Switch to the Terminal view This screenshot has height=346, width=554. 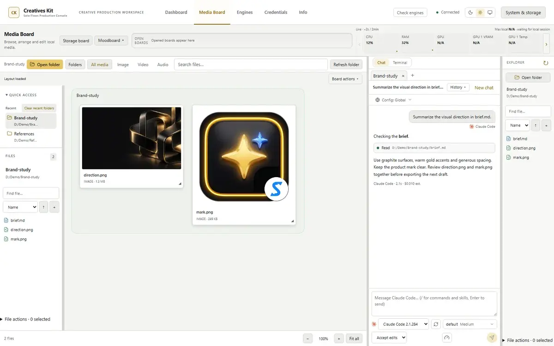pyautogui.click(x=400, y=63)
